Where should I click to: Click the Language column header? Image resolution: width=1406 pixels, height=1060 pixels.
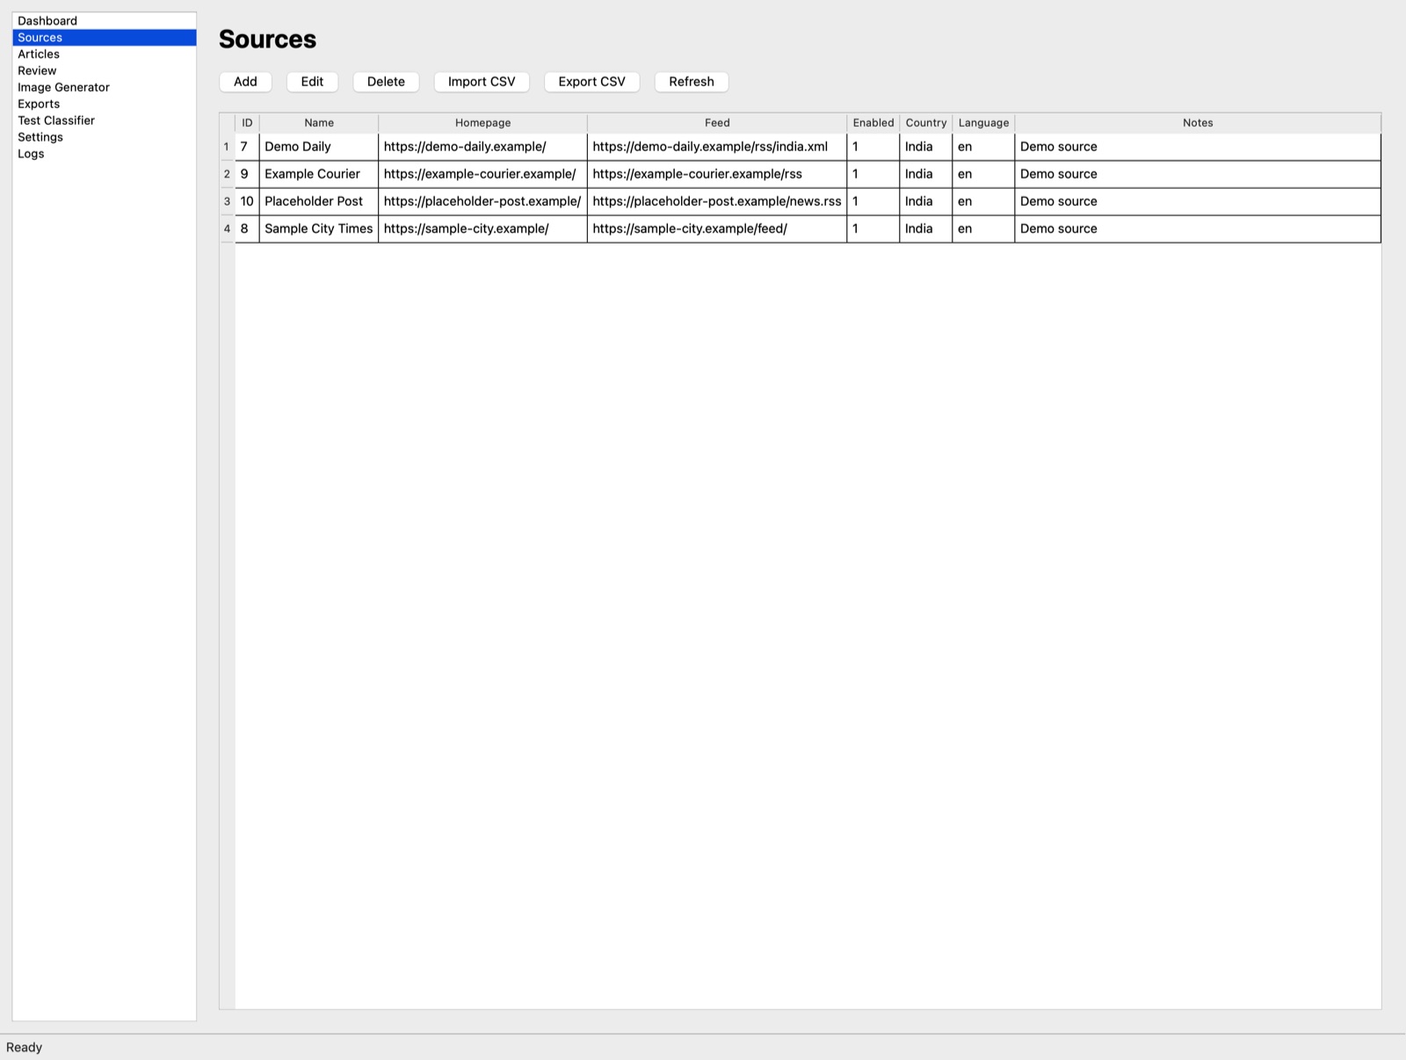coord(983,123)
